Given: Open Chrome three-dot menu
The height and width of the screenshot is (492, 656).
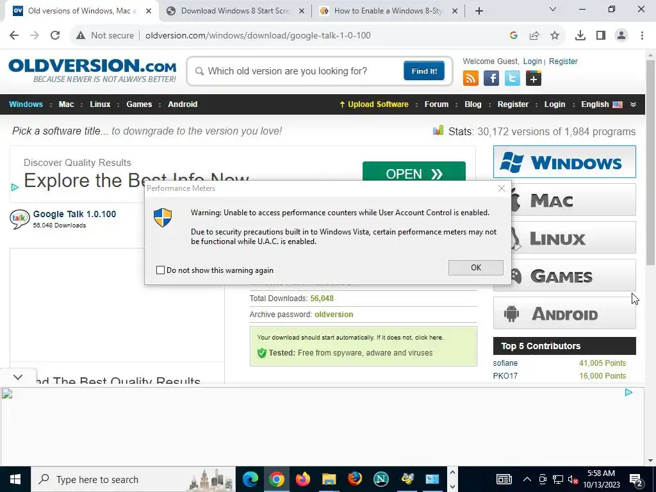Looking at the screenshot, I should pos(642,36).
